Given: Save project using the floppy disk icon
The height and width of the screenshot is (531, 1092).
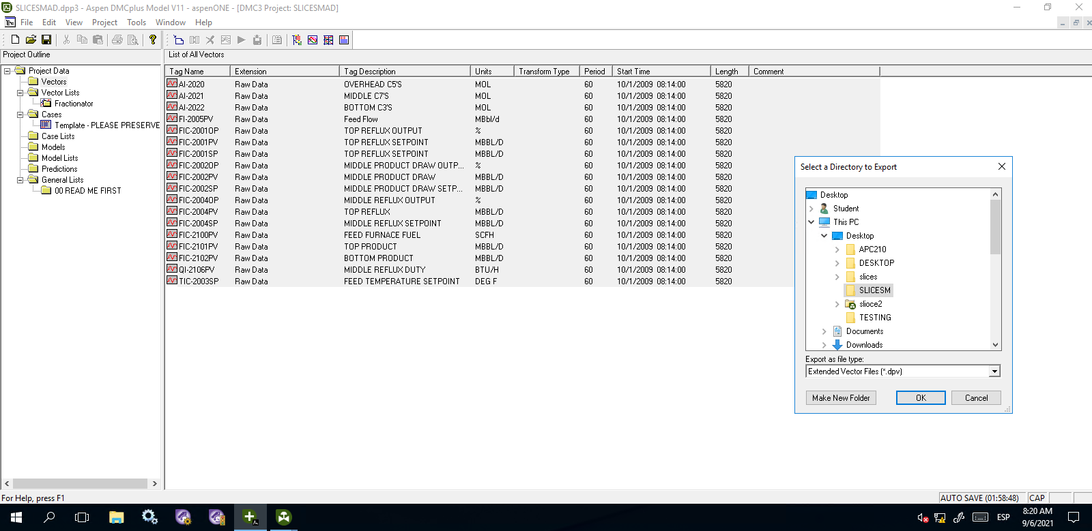Looking at the screenshot, I should point(46,40).
